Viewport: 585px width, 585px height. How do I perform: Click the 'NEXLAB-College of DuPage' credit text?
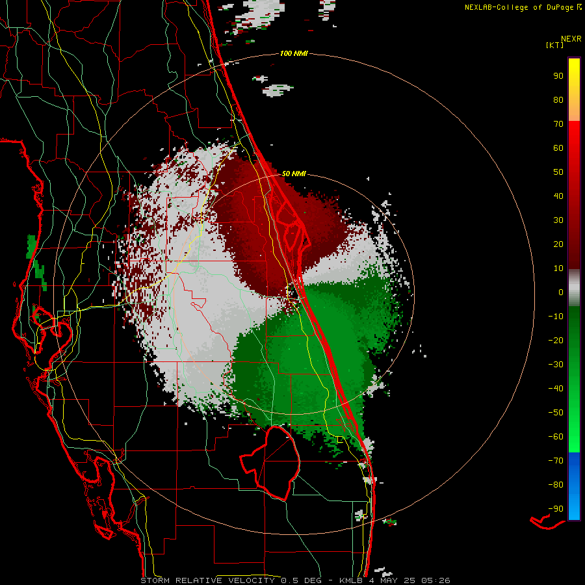(519, 7)
